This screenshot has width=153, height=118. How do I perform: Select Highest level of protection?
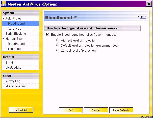pos(58,40)
